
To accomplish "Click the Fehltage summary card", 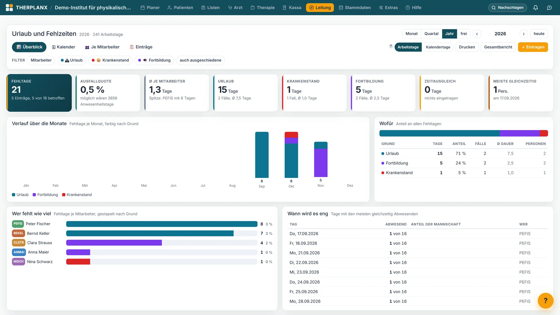I will click(x=39, y=93).
